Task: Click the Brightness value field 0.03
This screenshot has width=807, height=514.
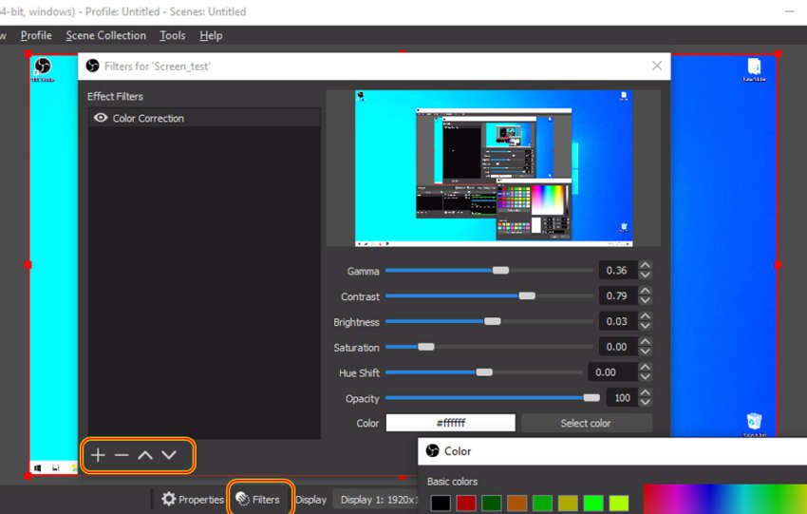Action: (x=618, y=321)
